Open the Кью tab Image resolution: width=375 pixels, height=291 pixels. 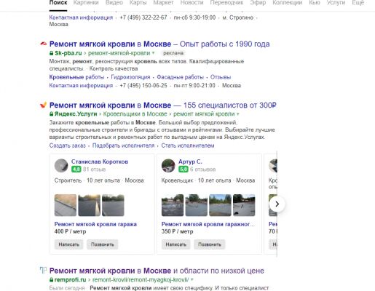coord(315,3)
